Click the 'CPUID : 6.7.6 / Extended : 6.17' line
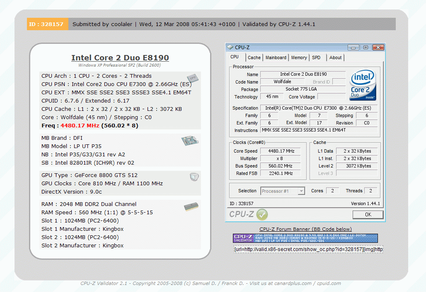 85,101
